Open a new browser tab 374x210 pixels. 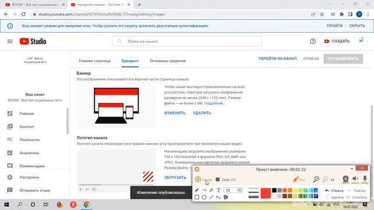click(139, 5)
